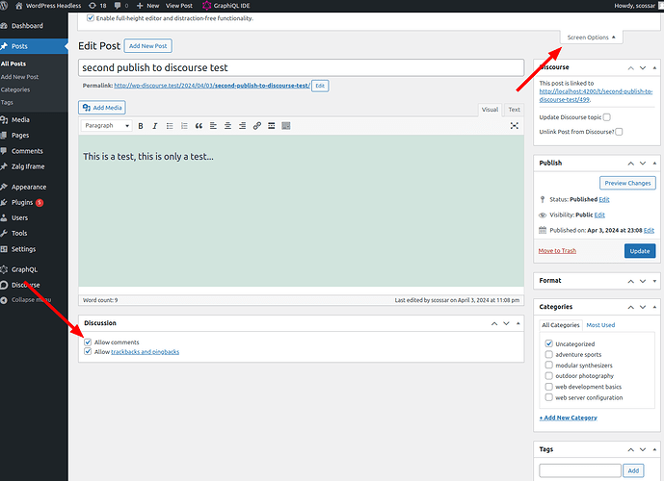664x481 pixels.
Task: Toggle italic formatting in editor toolbar
Action: tap(155, 126)
